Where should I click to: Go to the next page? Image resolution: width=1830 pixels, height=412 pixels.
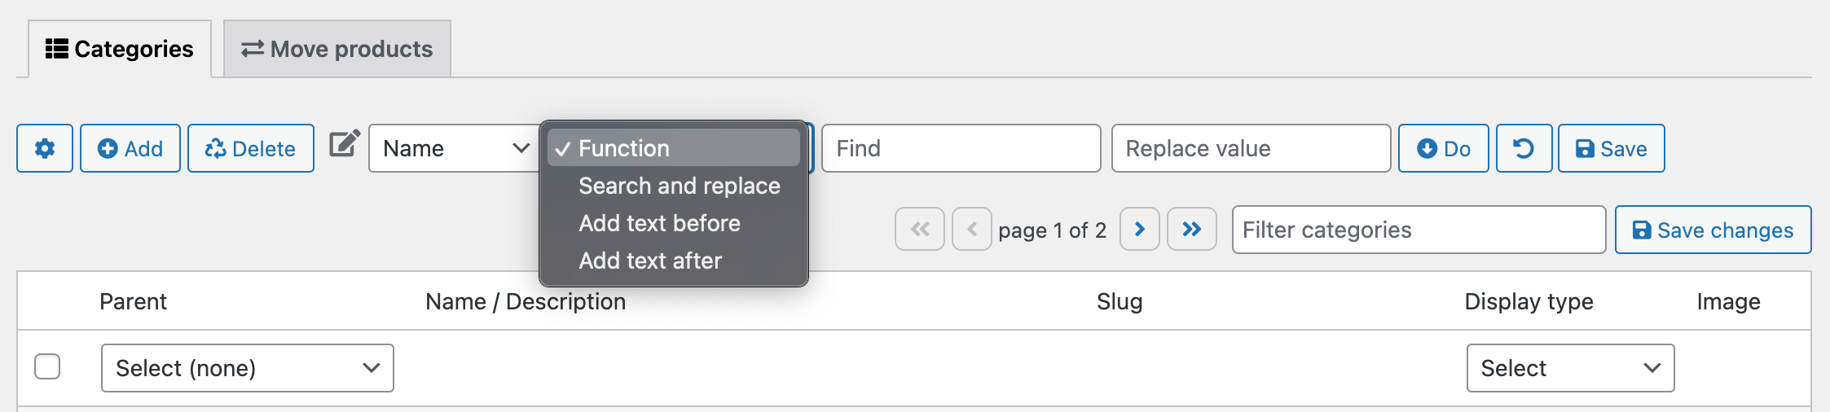pyautogui.click(x=1139, y=230)
